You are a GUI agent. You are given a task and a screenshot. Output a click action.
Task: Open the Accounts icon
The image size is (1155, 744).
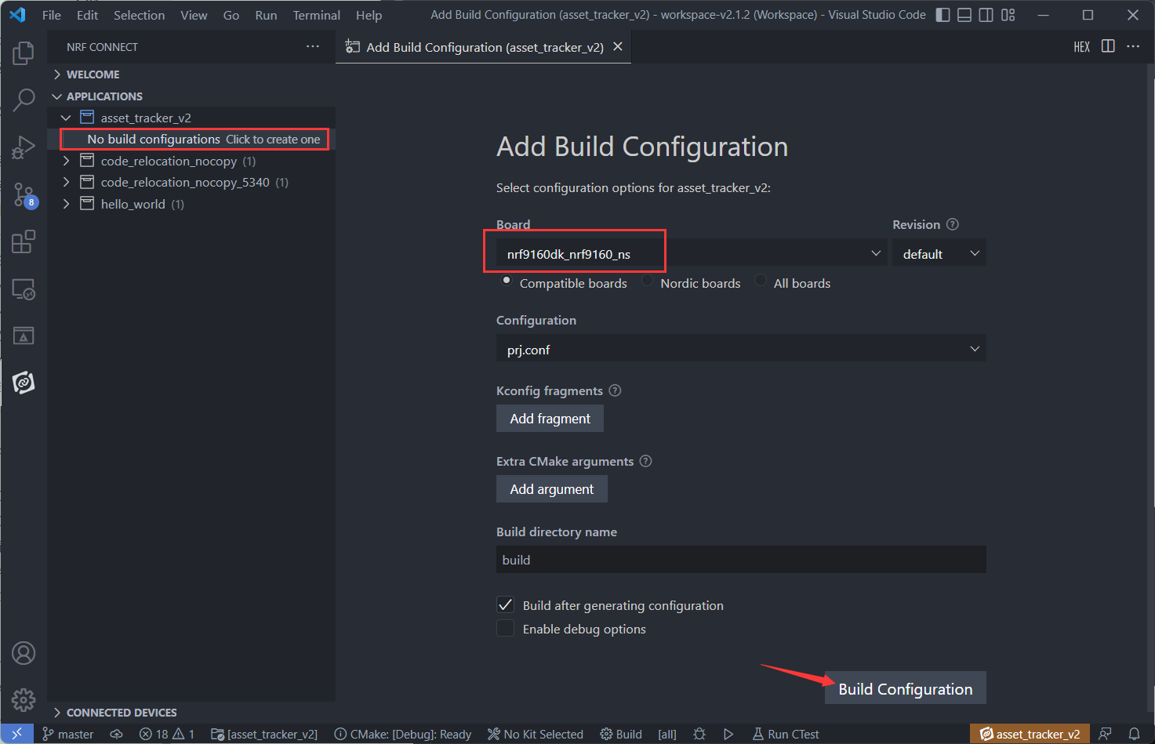point(24,653)
